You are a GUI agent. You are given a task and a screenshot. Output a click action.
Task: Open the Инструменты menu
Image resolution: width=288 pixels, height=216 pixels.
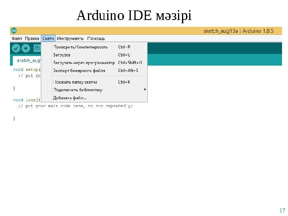pyautogui.click(x=70, y=38)
